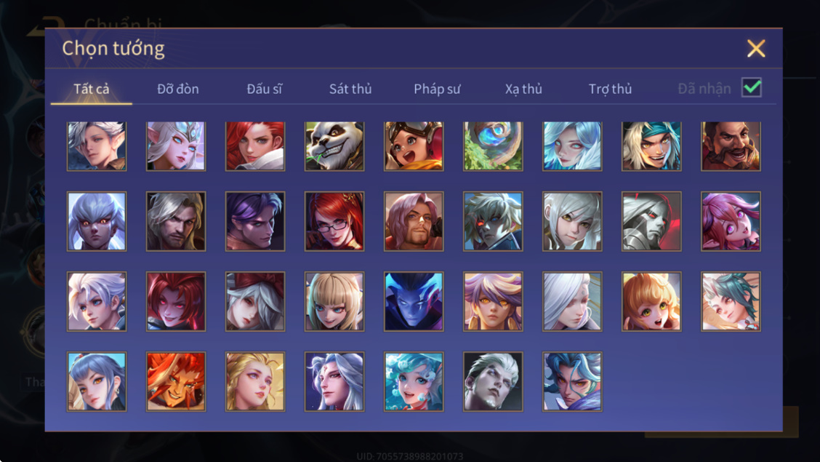Image resolution: width=820 pixels, height=462 pixels.
Task: Select the silver armored knight with red eye
Action: [x=651, y=221]
